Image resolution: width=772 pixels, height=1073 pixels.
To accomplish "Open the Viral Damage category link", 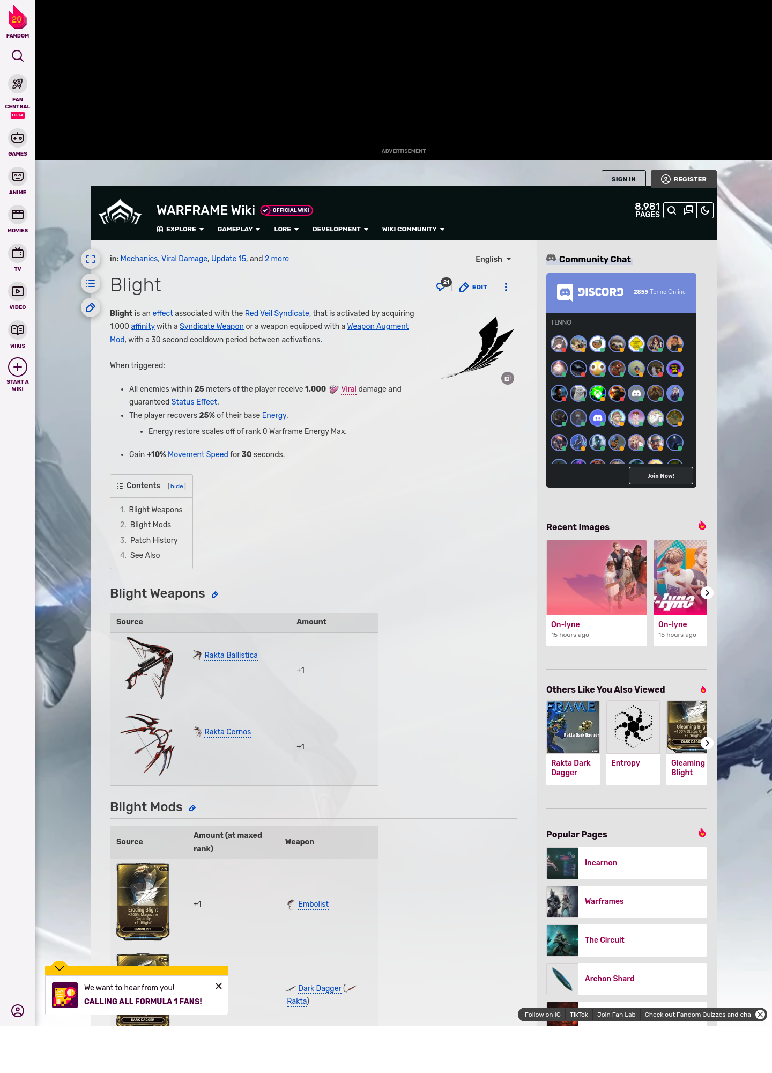I will click(x=184, y=259).
